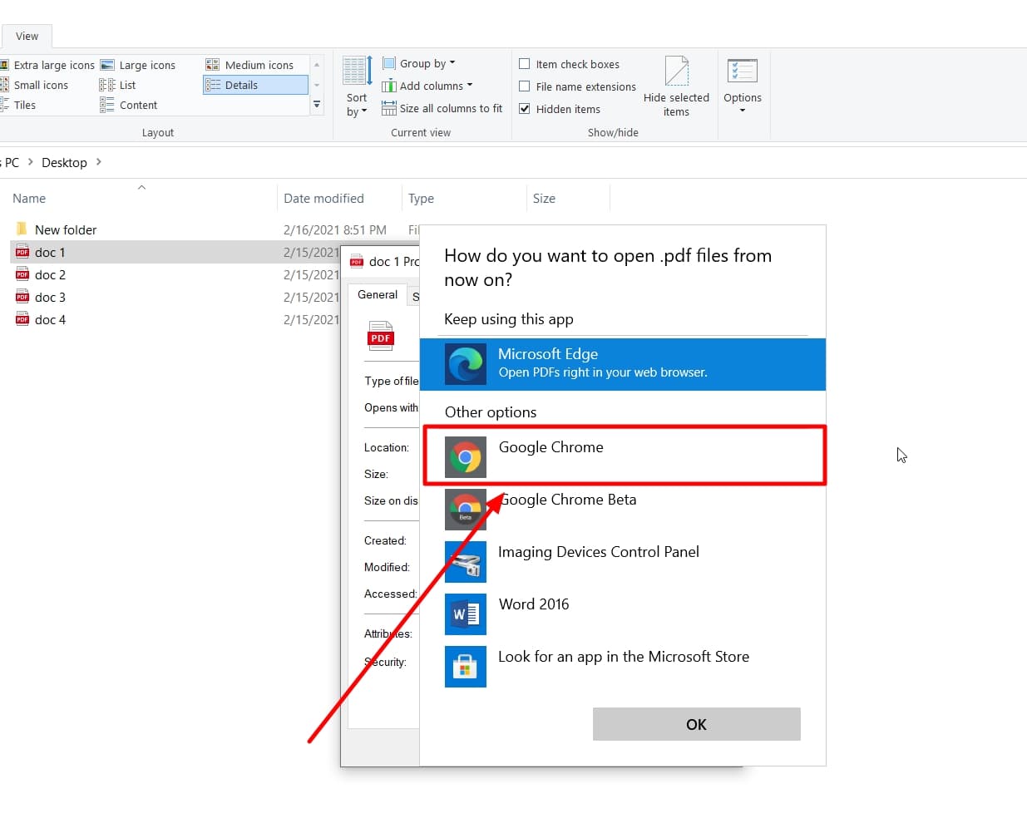Enable Item check boxes
Screen dimensions: 1027x828
[x=525, y=63]
